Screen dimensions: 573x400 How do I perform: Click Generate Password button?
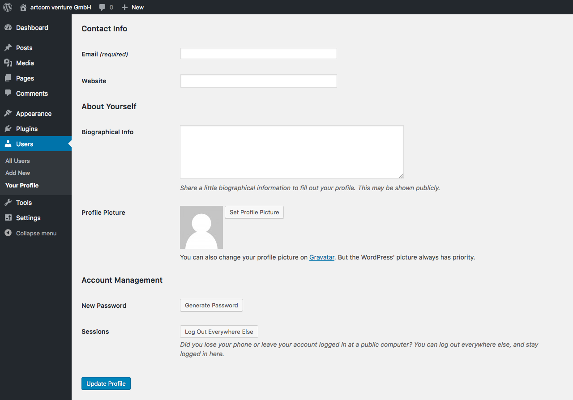(211, 305)
